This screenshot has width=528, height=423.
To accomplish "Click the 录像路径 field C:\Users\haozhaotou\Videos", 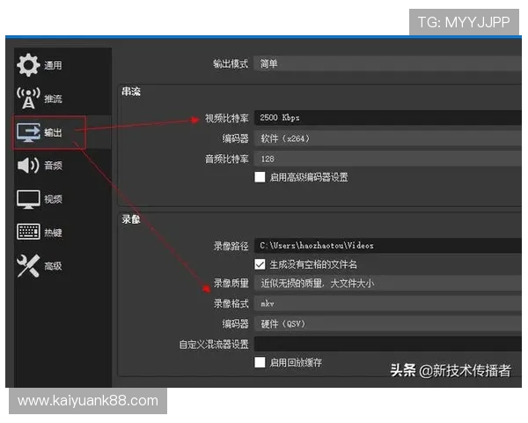I will click(x=387, y=245).
